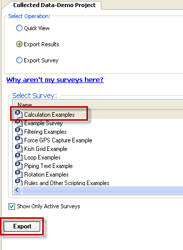The image size is (183, 250).
Task: Click the Kish Grid Example survey icon
Action: pyautogui.click(x=19, y=148)
